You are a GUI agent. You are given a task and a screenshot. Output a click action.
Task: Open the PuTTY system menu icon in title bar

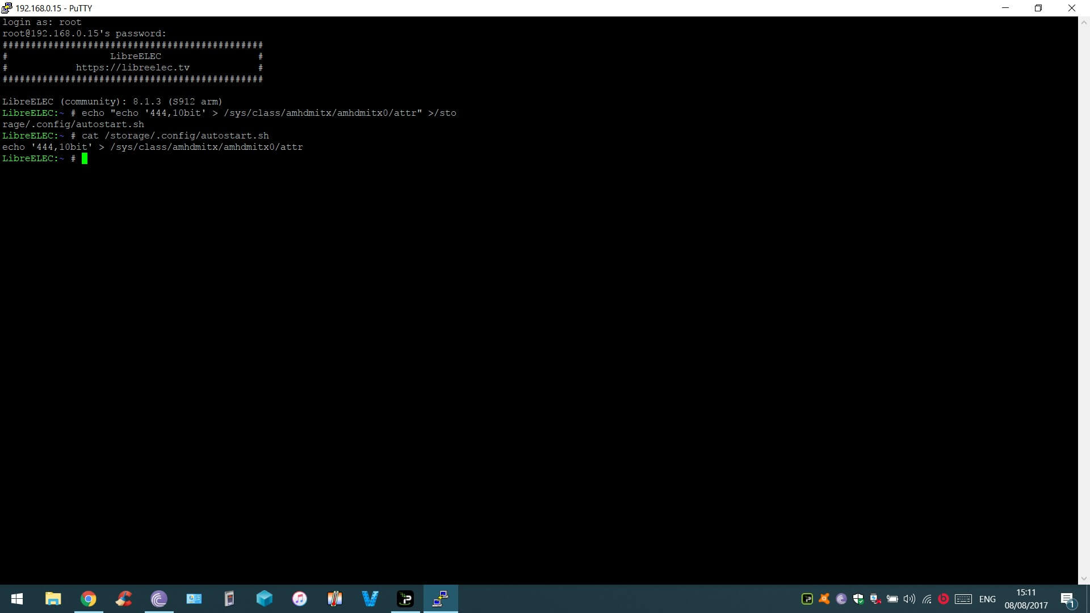6,8
